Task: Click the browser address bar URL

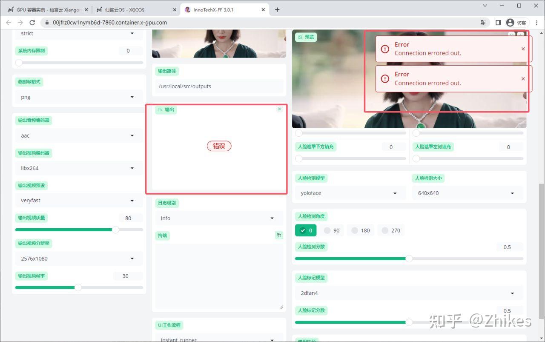Action: click(109, 23)
